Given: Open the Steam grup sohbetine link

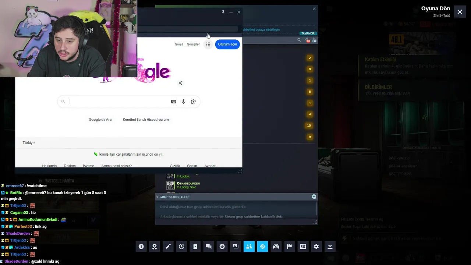Looking at the screenshot, I should [x=251, y=216].
